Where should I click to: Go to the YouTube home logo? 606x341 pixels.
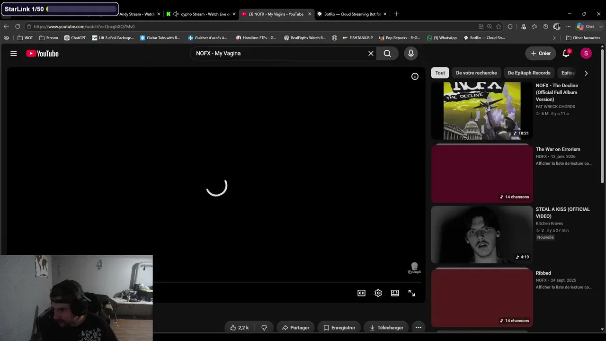coord(42,54)
